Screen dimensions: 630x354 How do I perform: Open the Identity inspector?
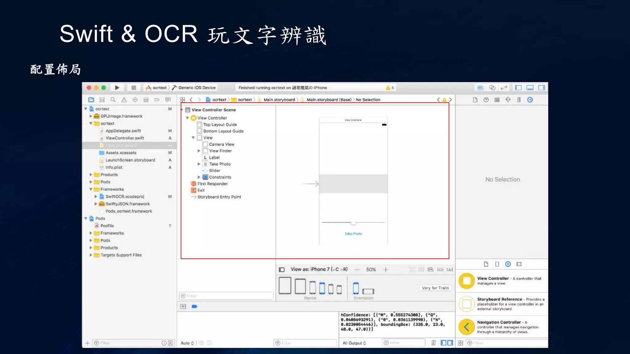[497, 100]
